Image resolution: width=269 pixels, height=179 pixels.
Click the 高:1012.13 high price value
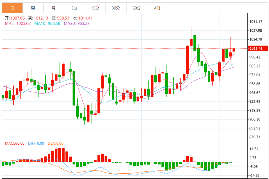[x=38, y=18]
